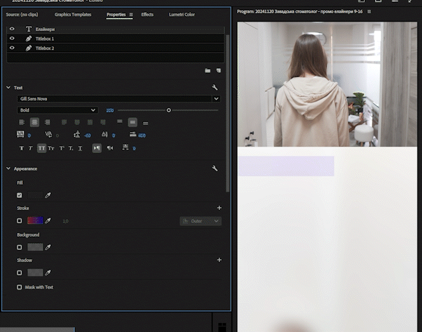Enable the Stroke checkbox

click(x=19, y=221)
